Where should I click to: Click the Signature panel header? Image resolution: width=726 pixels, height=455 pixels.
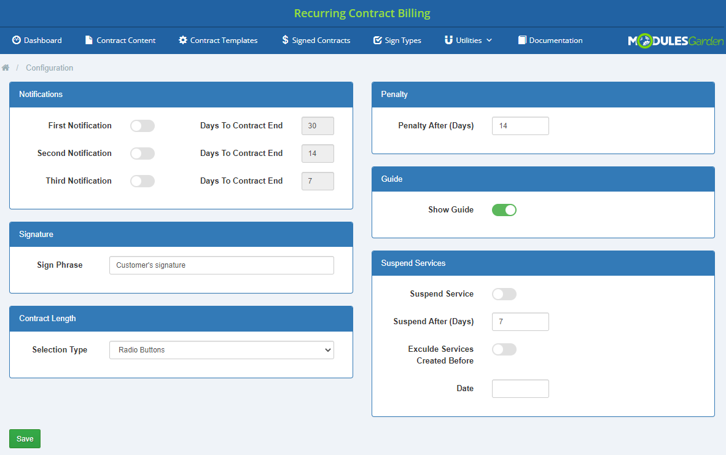(181, 235)
